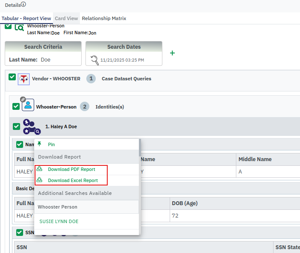The width and height of the screenshot is (300, 253).
Task: Collapse the Search Criteria panel header
Action: click(x=43, y=47)
